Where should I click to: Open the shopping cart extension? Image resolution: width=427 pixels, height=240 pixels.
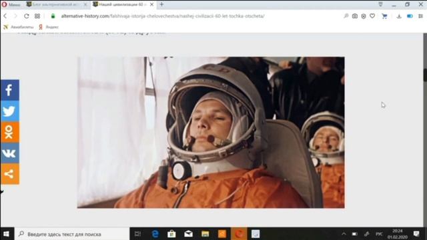384,16
